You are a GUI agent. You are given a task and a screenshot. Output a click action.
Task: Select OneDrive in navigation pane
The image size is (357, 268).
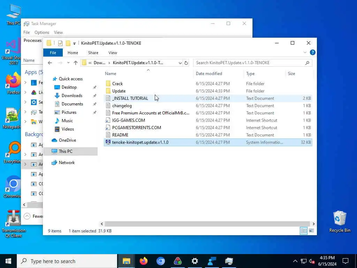pyautogui.click(x=67, y=140)
